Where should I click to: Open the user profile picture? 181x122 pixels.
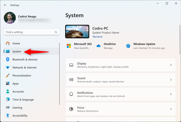tap(10, 18)
